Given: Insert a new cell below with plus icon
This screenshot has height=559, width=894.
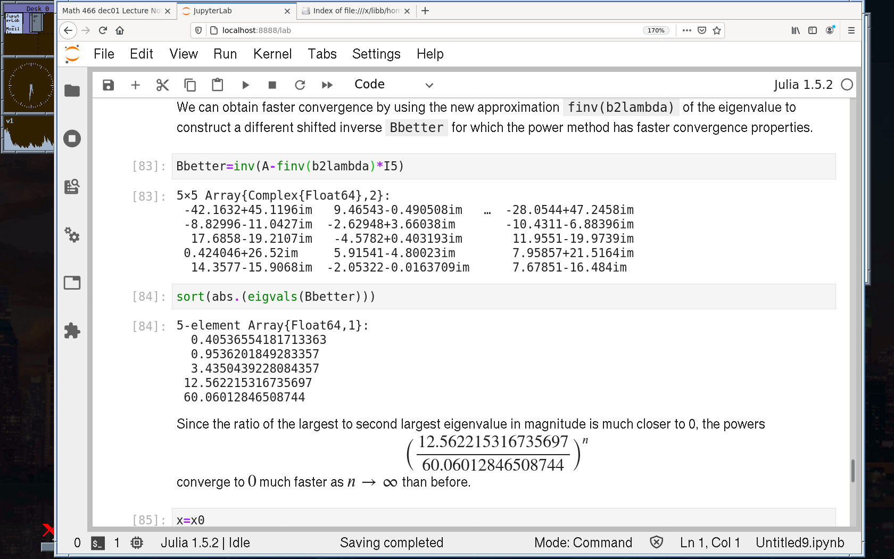Looking at the screenshot, I should 135,85.
